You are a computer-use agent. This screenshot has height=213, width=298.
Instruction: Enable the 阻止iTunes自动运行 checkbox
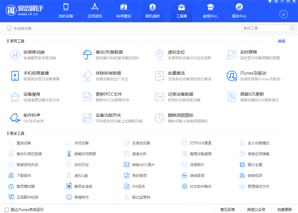7,210
